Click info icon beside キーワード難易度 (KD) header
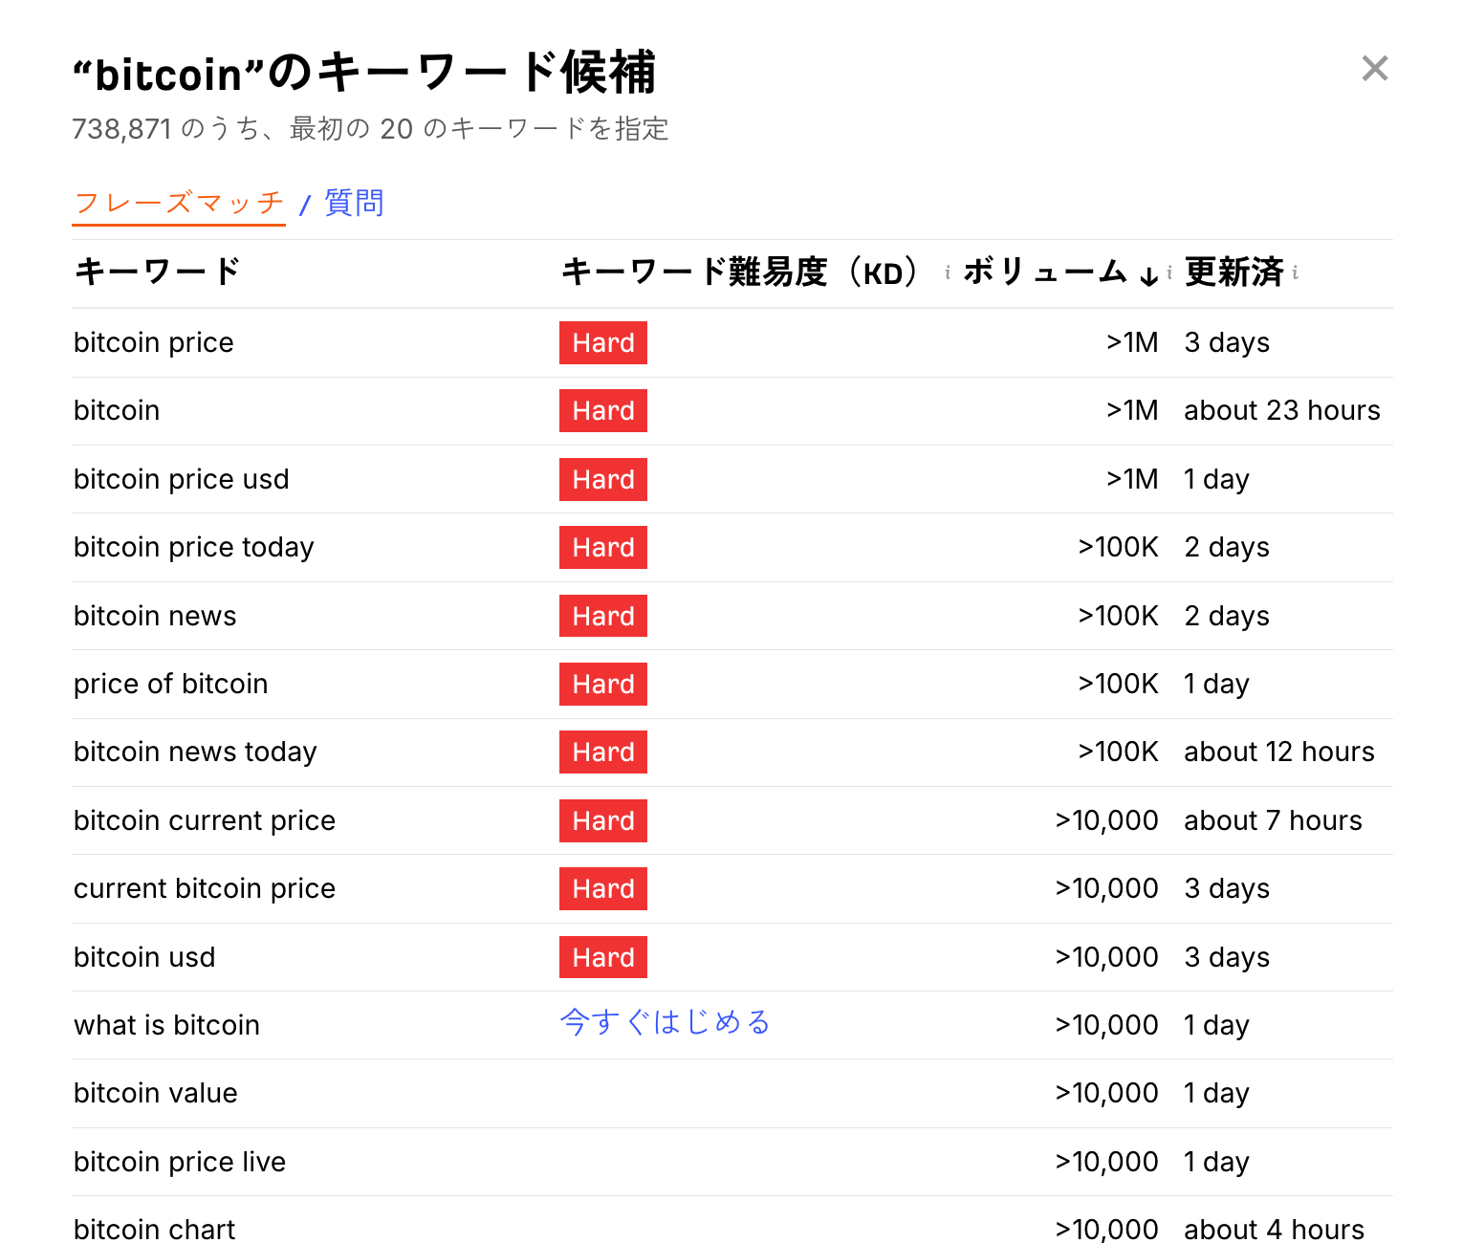Image resolution: width=1463 pixels, height=1243 pixels. coord(948,273)
